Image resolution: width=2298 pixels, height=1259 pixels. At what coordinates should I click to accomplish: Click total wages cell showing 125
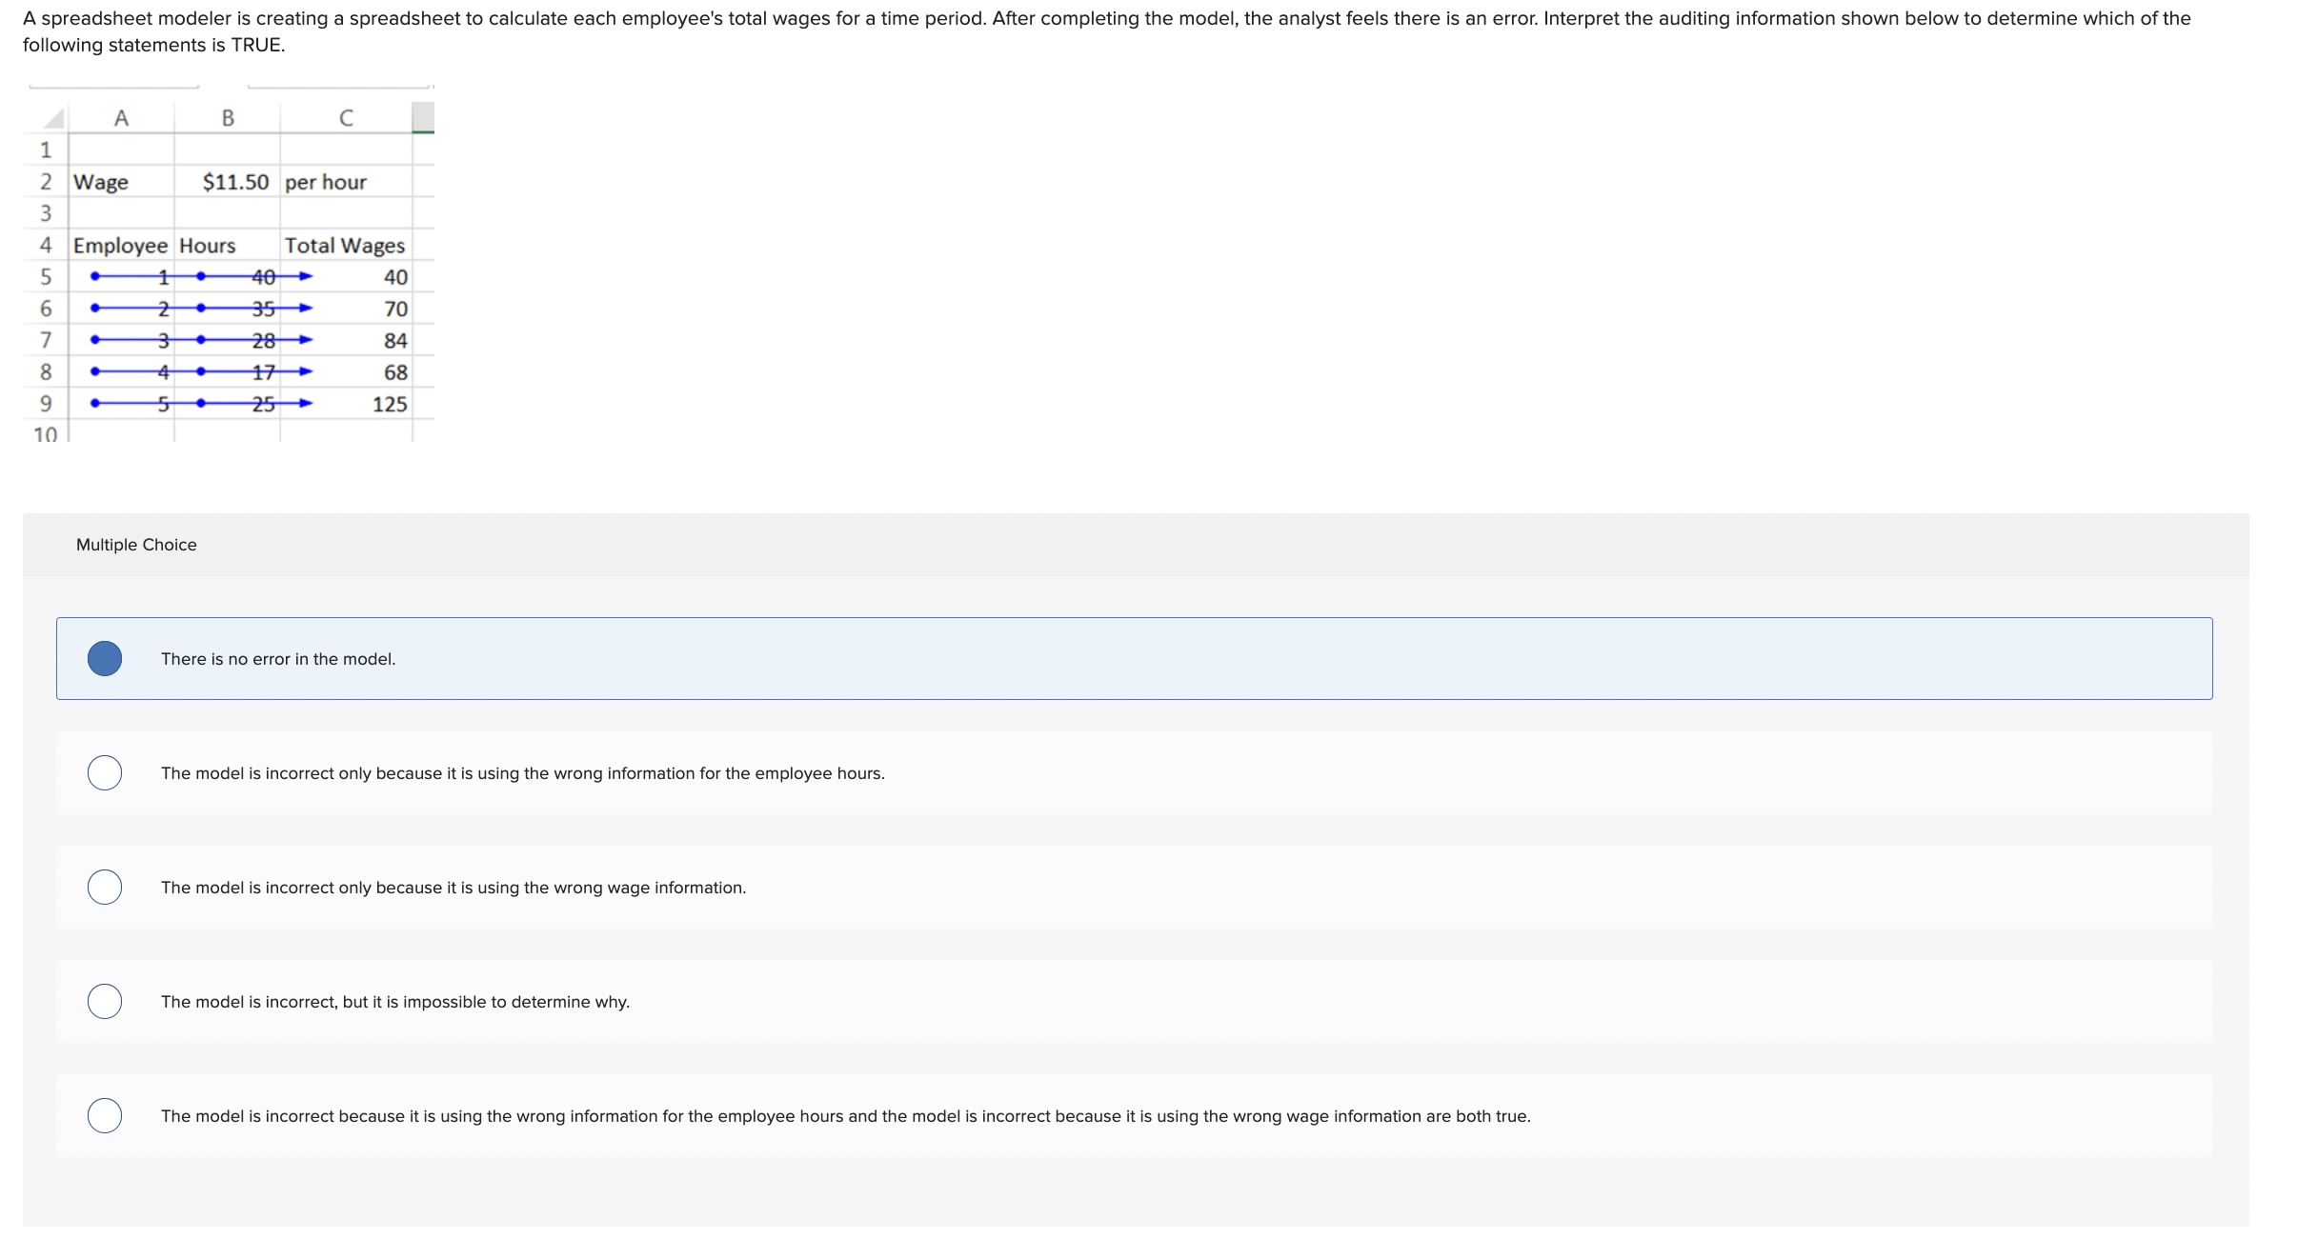point(389,404)
